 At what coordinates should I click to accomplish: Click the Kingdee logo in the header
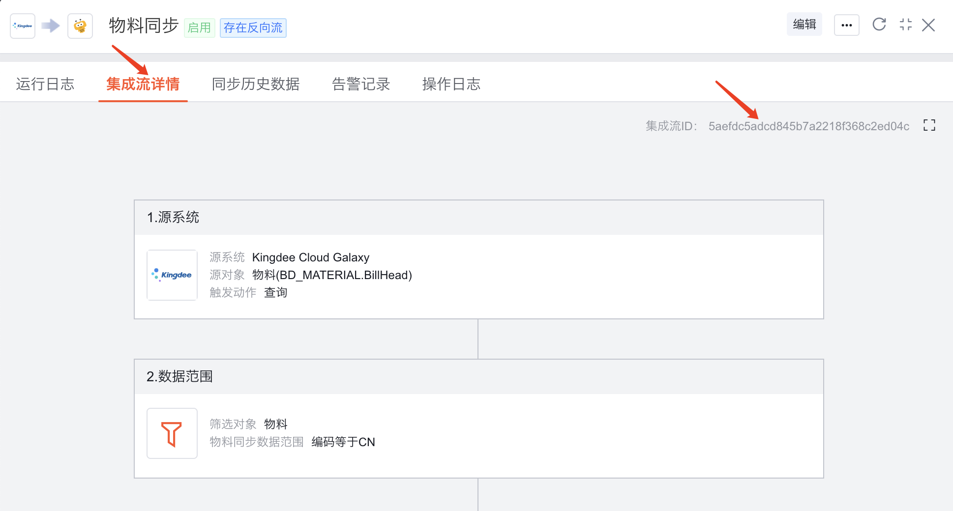click(x=22, y=26)
